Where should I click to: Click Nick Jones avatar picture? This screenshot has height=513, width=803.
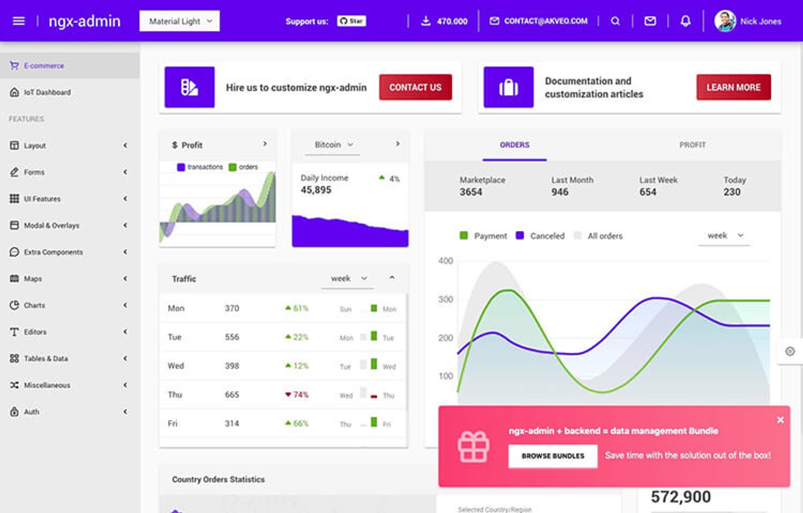click(725, 21)
